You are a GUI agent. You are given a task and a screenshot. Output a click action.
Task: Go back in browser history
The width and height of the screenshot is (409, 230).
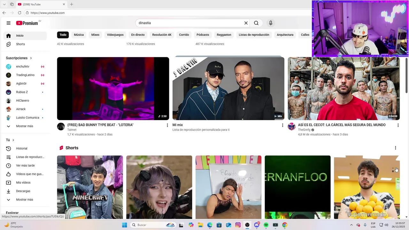coord(4,13)
